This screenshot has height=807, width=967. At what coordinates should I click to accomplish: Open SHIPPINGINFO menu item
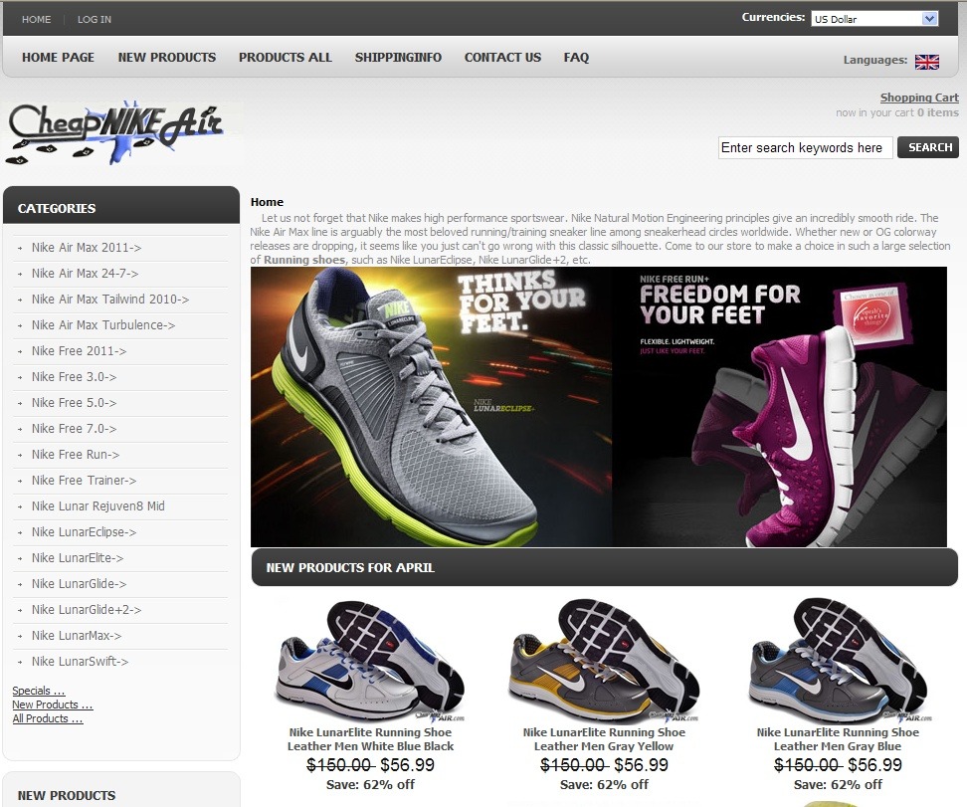click(x=398, y=58)
